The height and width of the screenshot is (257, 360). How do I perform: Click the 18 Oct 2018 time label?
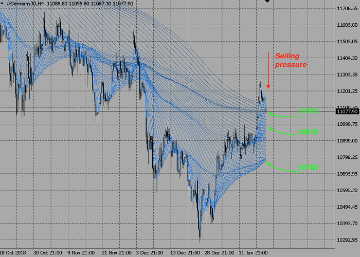13,253
